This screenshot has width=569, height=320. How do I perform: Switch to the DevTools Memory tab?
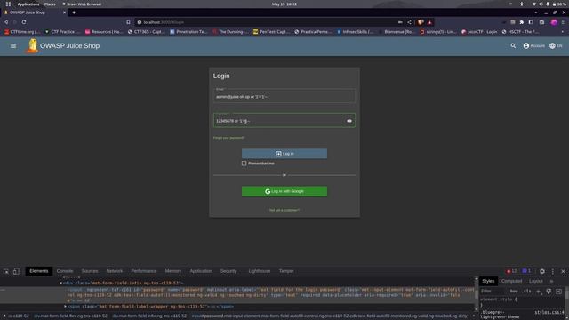pyautogui.click(x=173, y=271)
